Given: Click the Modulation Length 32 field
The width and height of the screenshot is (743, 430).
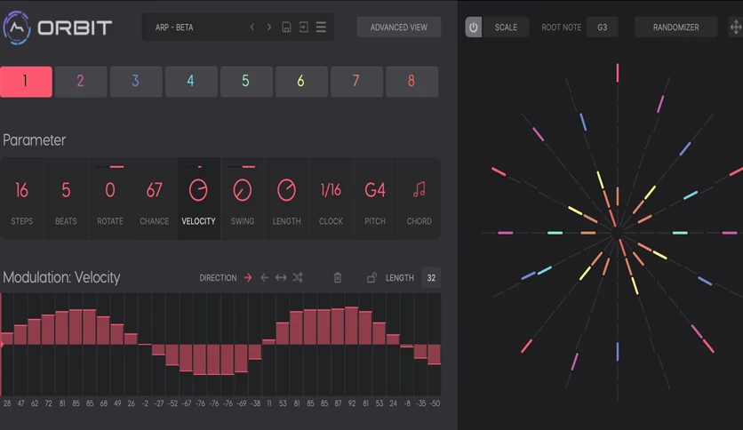Looking at the screenshot, I should tap(431, 277).
